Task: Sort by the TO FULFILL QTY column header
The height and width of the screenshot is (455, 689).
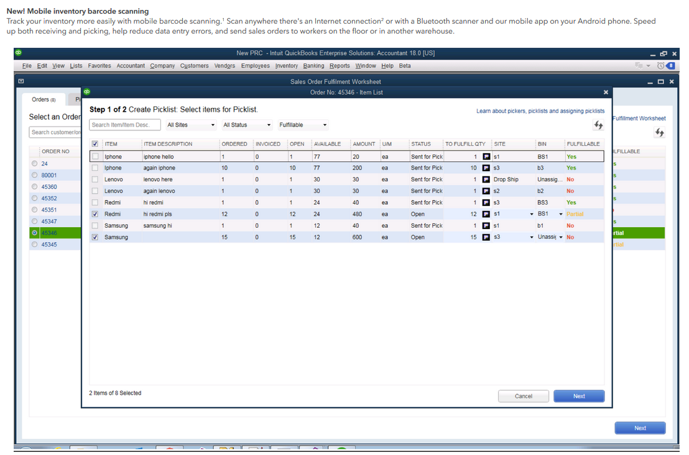Action: tap(466, 144)
